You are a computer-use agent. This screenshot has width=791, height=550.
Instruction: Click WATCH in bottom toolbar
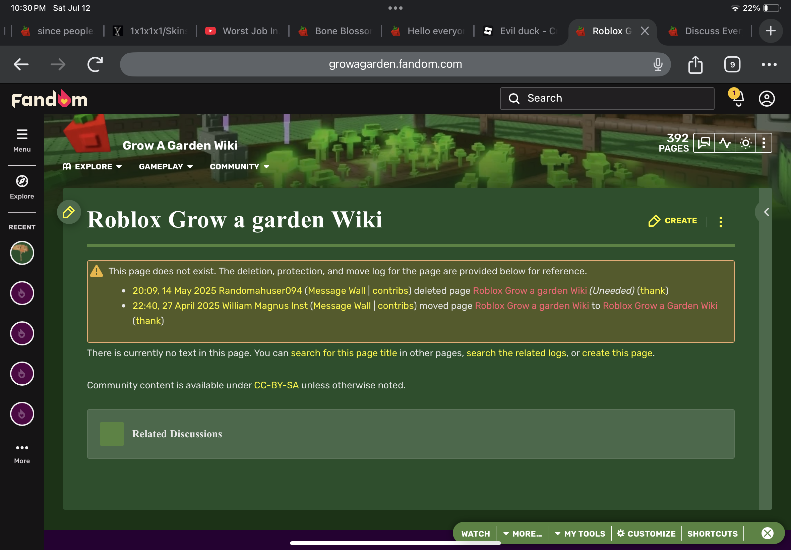coord(476,534)
